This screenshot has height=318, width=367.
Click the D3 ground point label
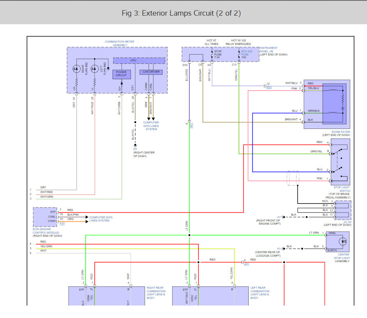(135, 149)
